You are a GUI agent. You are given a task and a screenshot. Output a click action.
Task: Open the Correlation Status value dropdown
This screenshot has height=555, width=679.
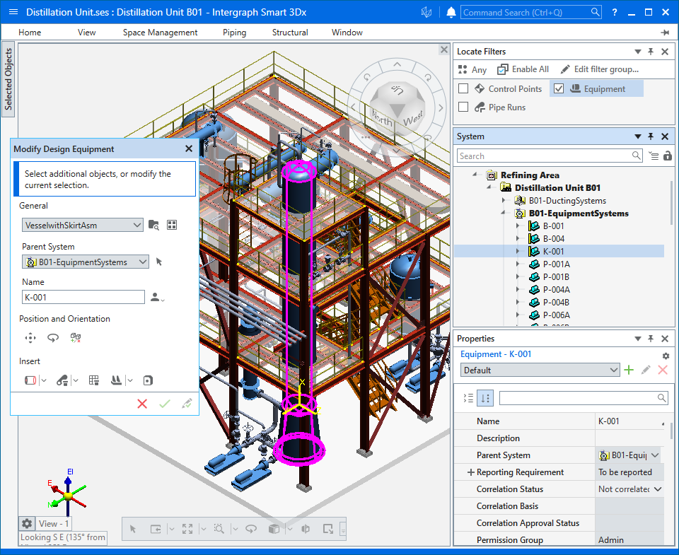[658, 489]
